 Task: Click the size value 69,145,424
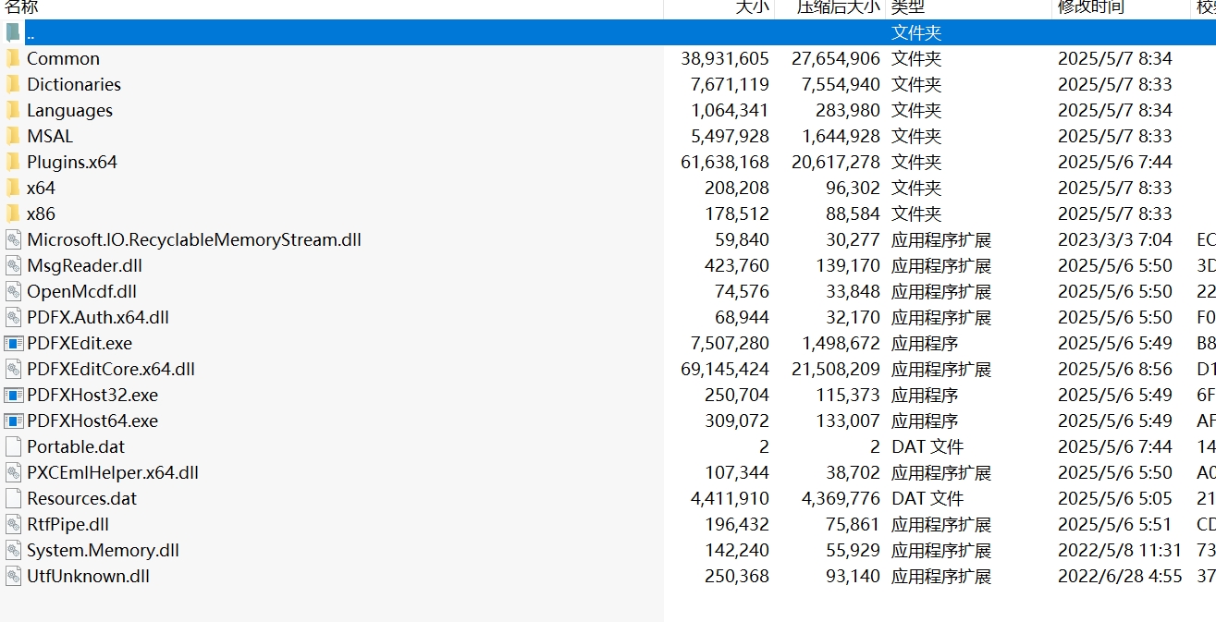(x=725, y=369)
